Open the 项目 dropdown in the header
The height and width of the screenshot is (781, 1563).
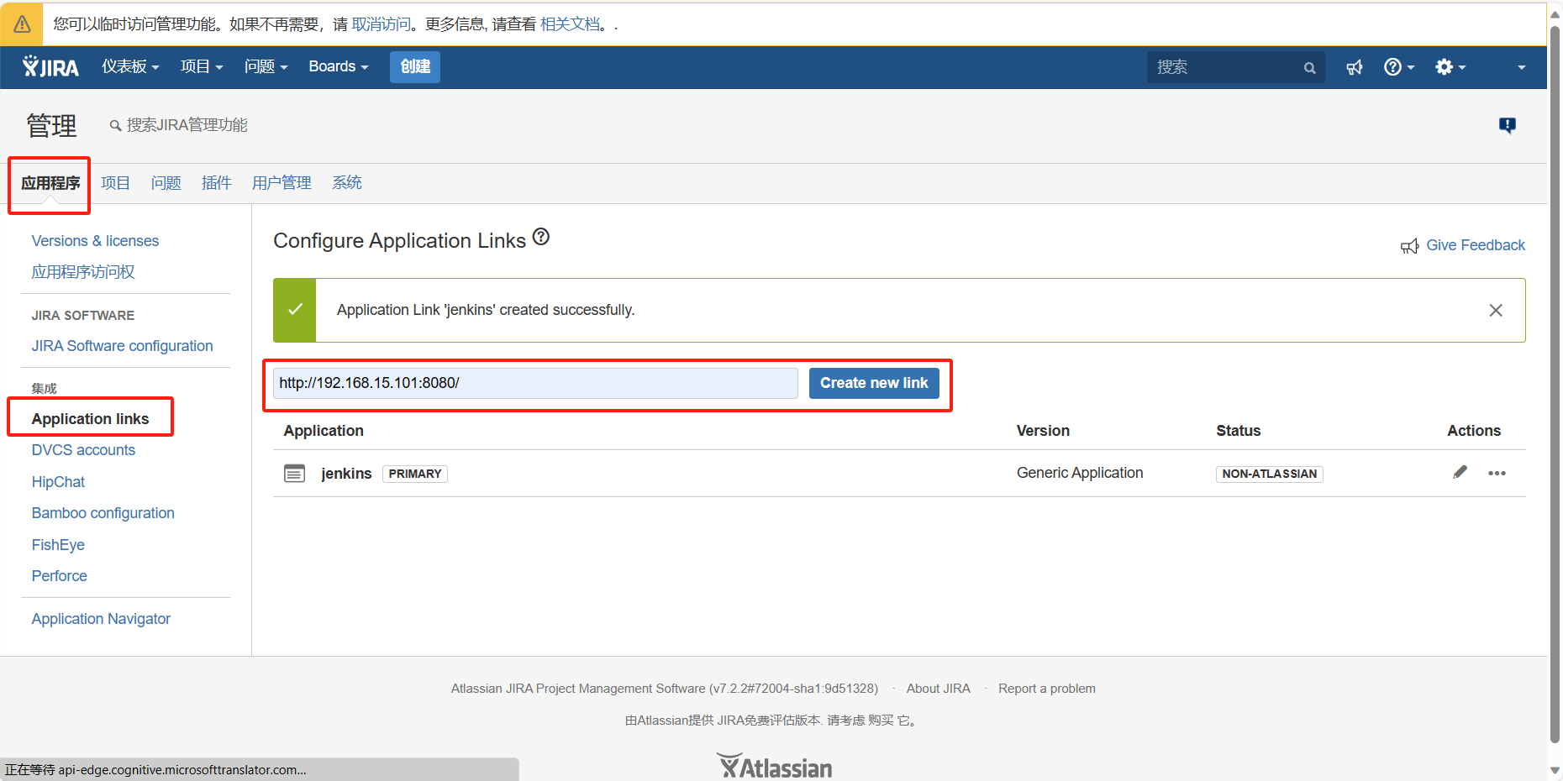click(x=202, y=66)
